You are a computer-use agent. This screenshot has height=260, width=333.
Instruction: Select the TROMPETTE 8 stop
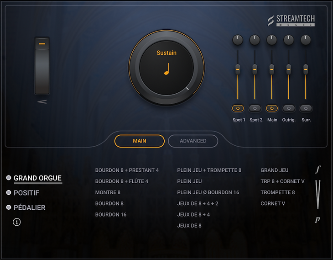click(x=277, y=192)
